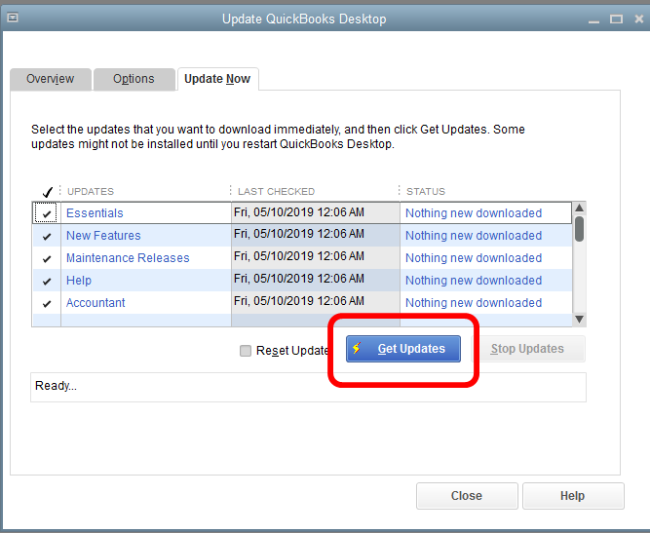Click the Essentials update link
Image resolution: width=650 pixels, height=533 pixels.
tap(95, 213)
